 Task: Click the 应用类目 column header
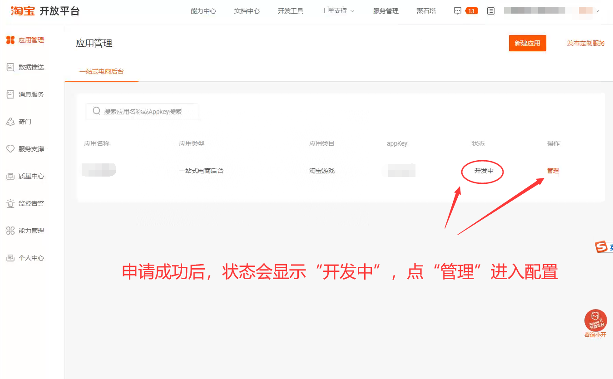[322, 143]
